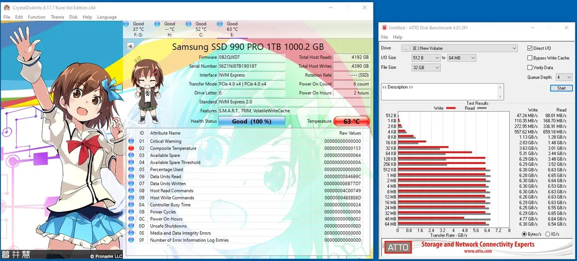The height and width of the screenshot is (261, 577).
Task: Select the H: disk status orb
Action: (158, 24)
